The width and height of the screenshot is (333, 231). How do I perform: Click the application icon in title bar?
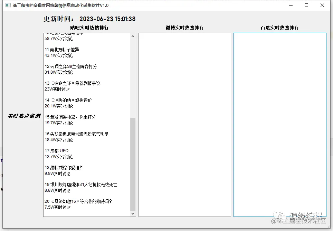tap(8, 5)
